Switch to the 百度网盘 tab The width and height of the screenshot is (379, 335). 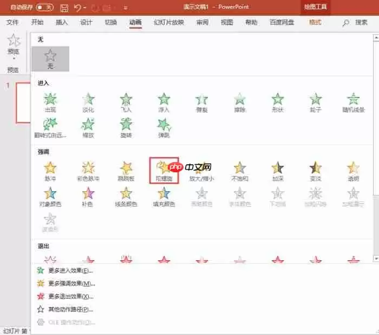(282, 23)
